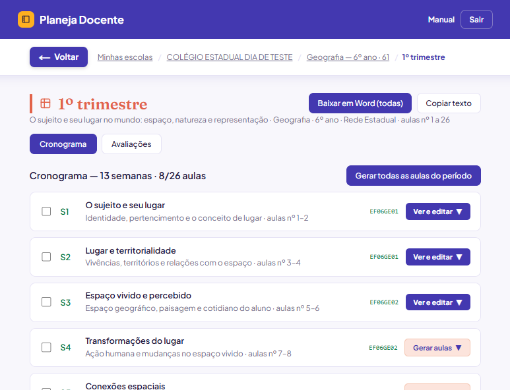Click the back arrow icon in Voltar
Screen dimensions: 510x390
click(45, 57)
